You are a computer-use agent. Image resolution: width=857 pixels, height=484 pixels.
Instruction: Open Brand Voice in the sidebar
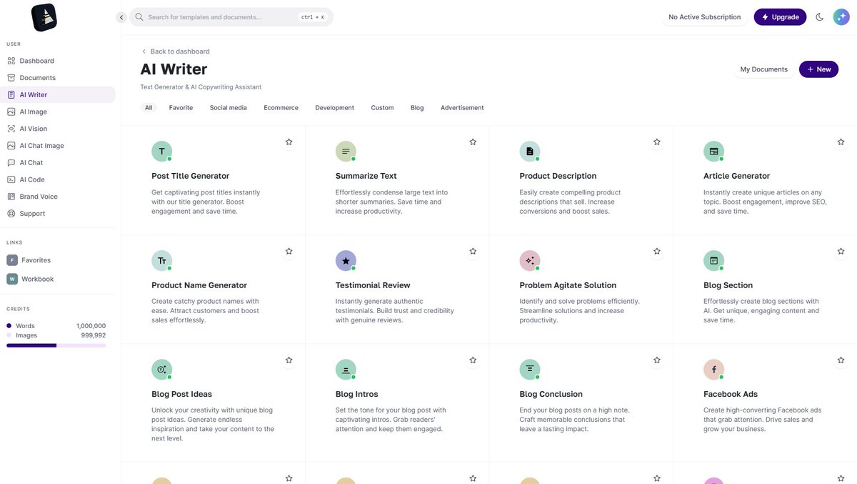coord(59,197)
